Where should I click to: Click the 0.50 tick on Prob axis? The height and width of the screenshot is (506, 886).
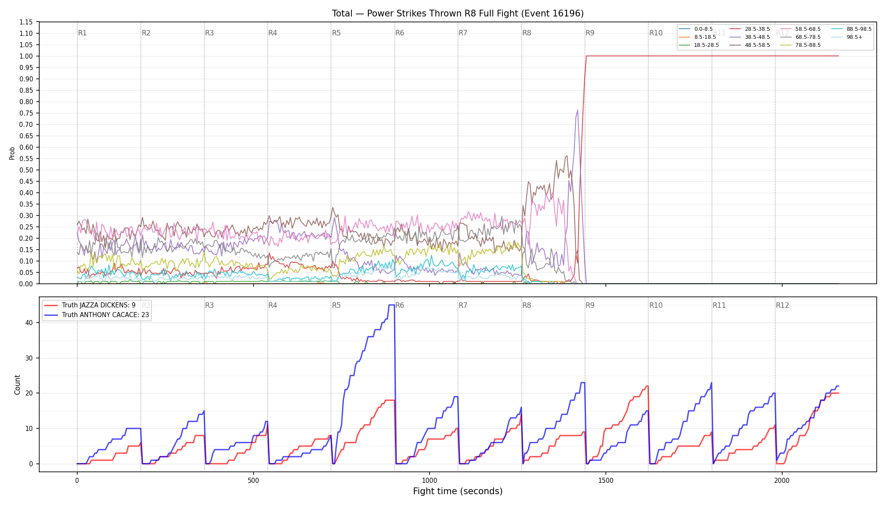26,170
